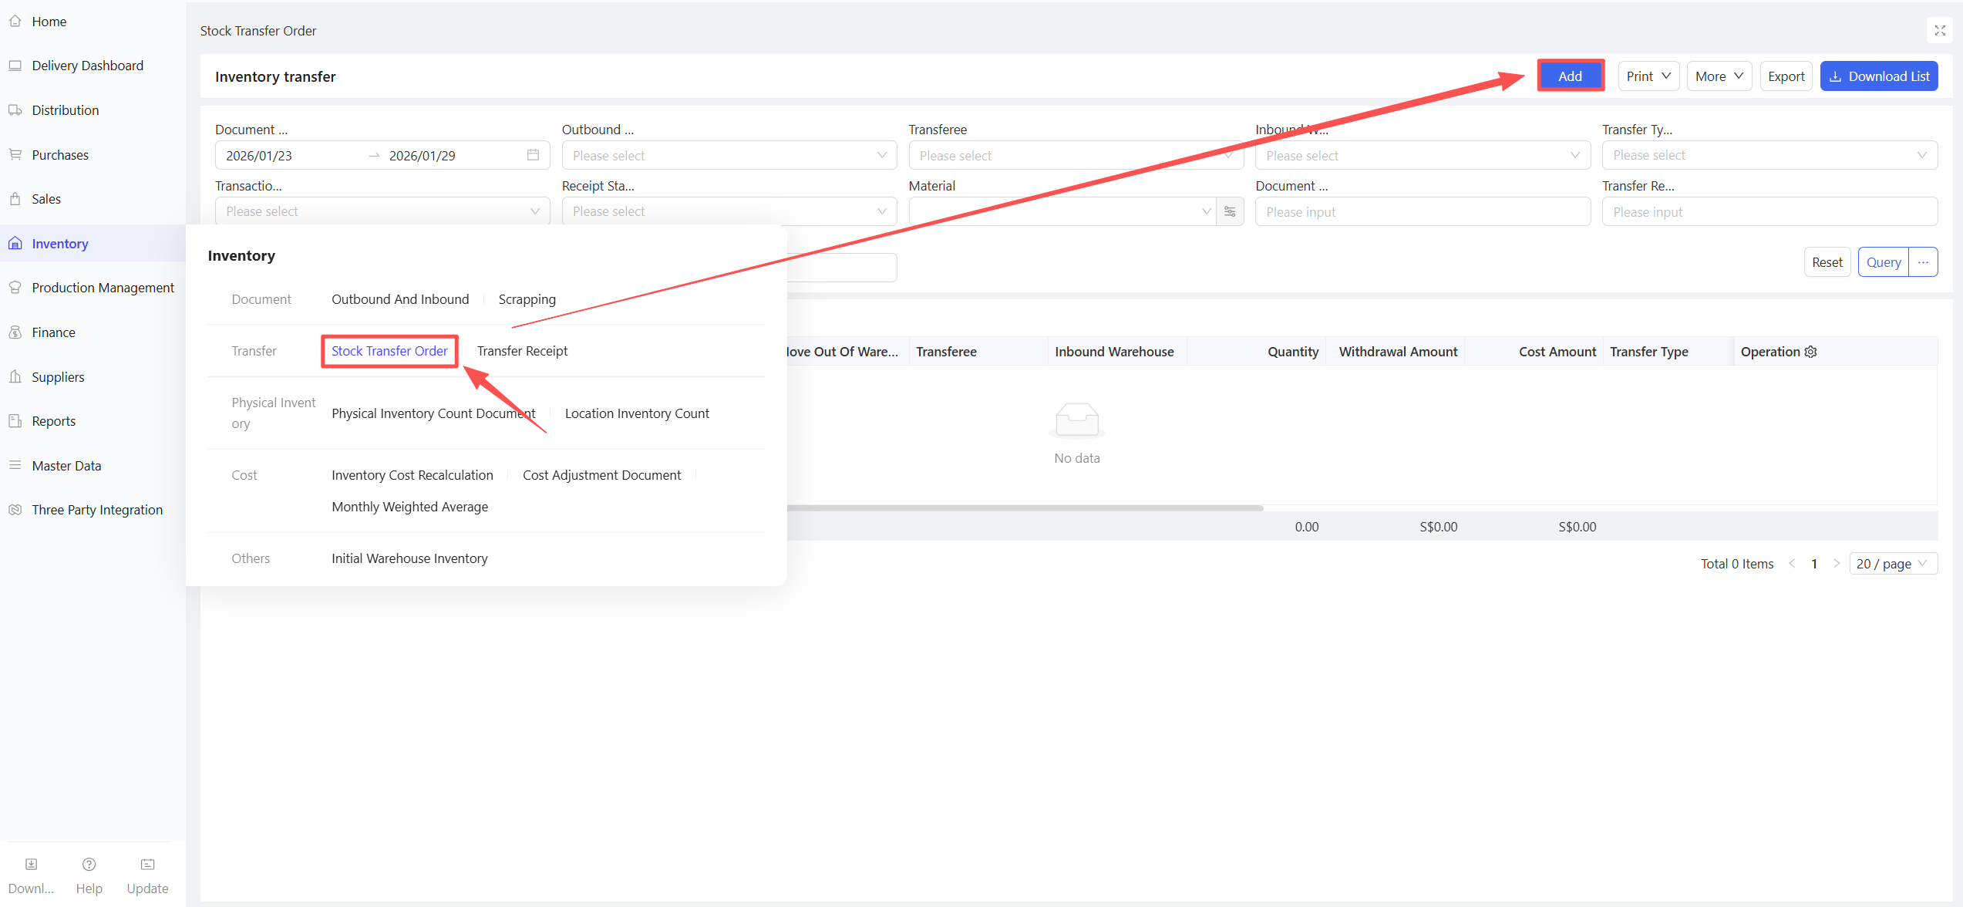
Task: Open Stock Transfer Order menu entry
Action: (389, 351)
